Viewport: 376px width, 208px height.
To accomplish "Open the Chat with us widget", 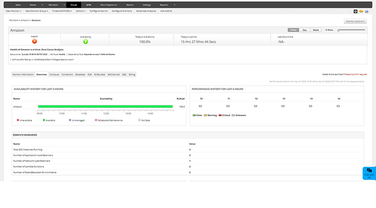I will click(x=369, y=173).
